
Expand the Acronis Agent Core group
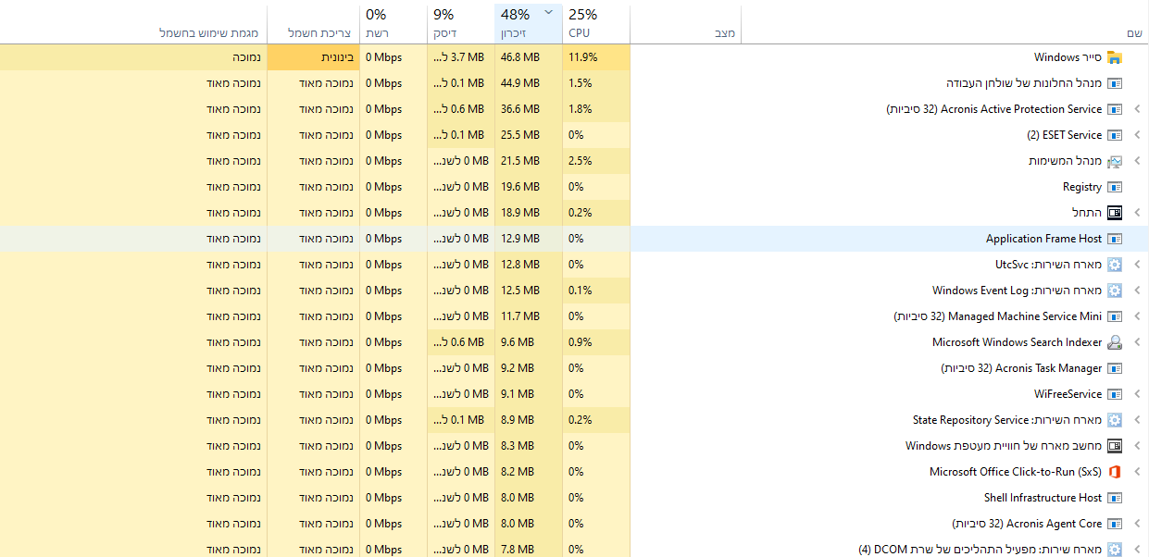pos(1138,524)
